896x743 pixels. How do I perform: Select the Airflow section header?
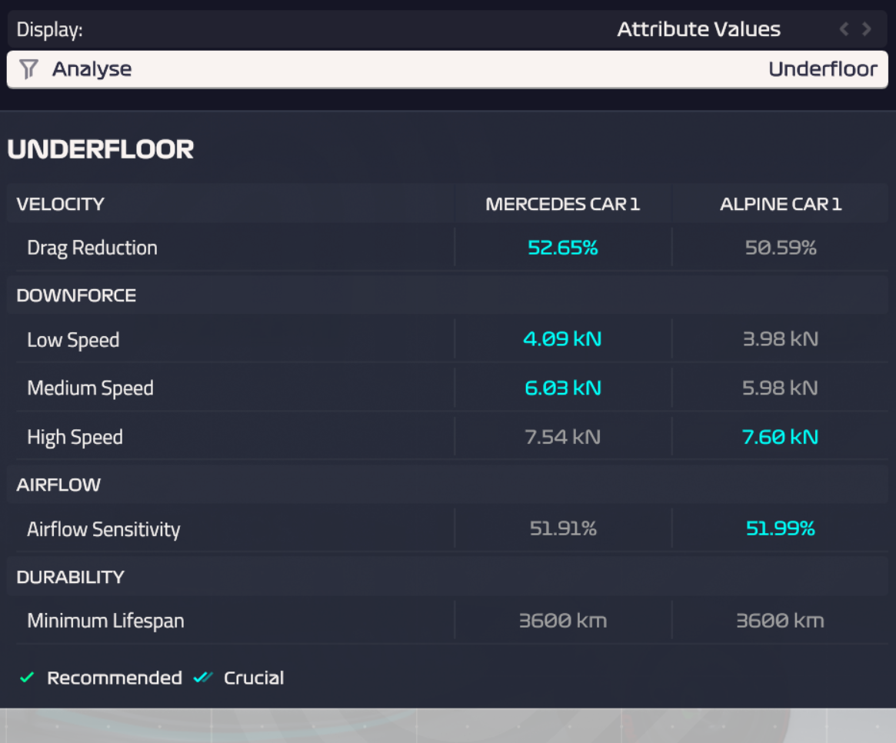(58, 485)
